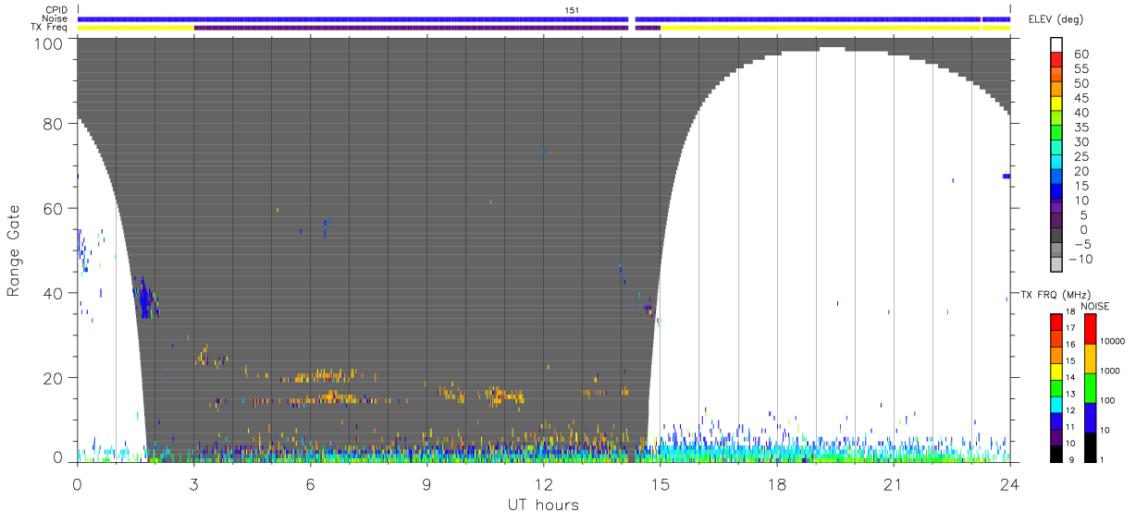Click the NOISE scale label '100'
Screen dimensions: 1136x524
[x=1109, y=402]
